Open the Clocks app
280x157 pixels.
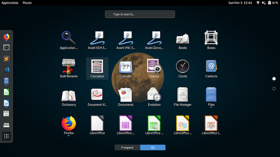182,66
